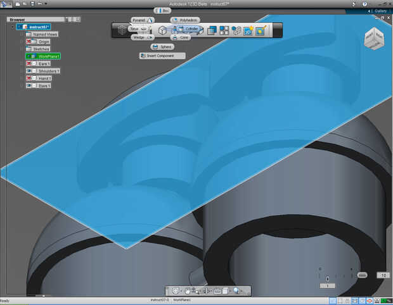Click the camera view icon in navigation bar
Screen dimensions: 393x305
[x=217, y=290]
